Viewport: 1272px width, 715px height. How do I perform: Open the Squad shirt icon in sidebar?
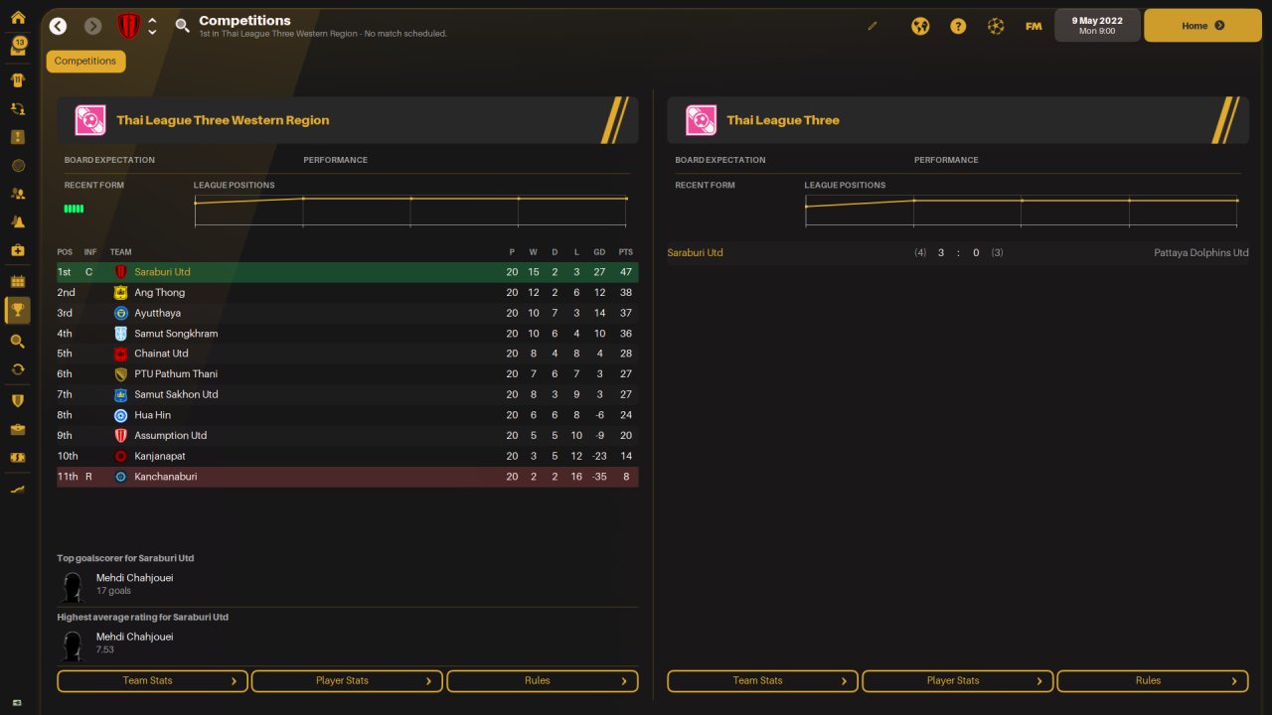(x=18, y=79)
